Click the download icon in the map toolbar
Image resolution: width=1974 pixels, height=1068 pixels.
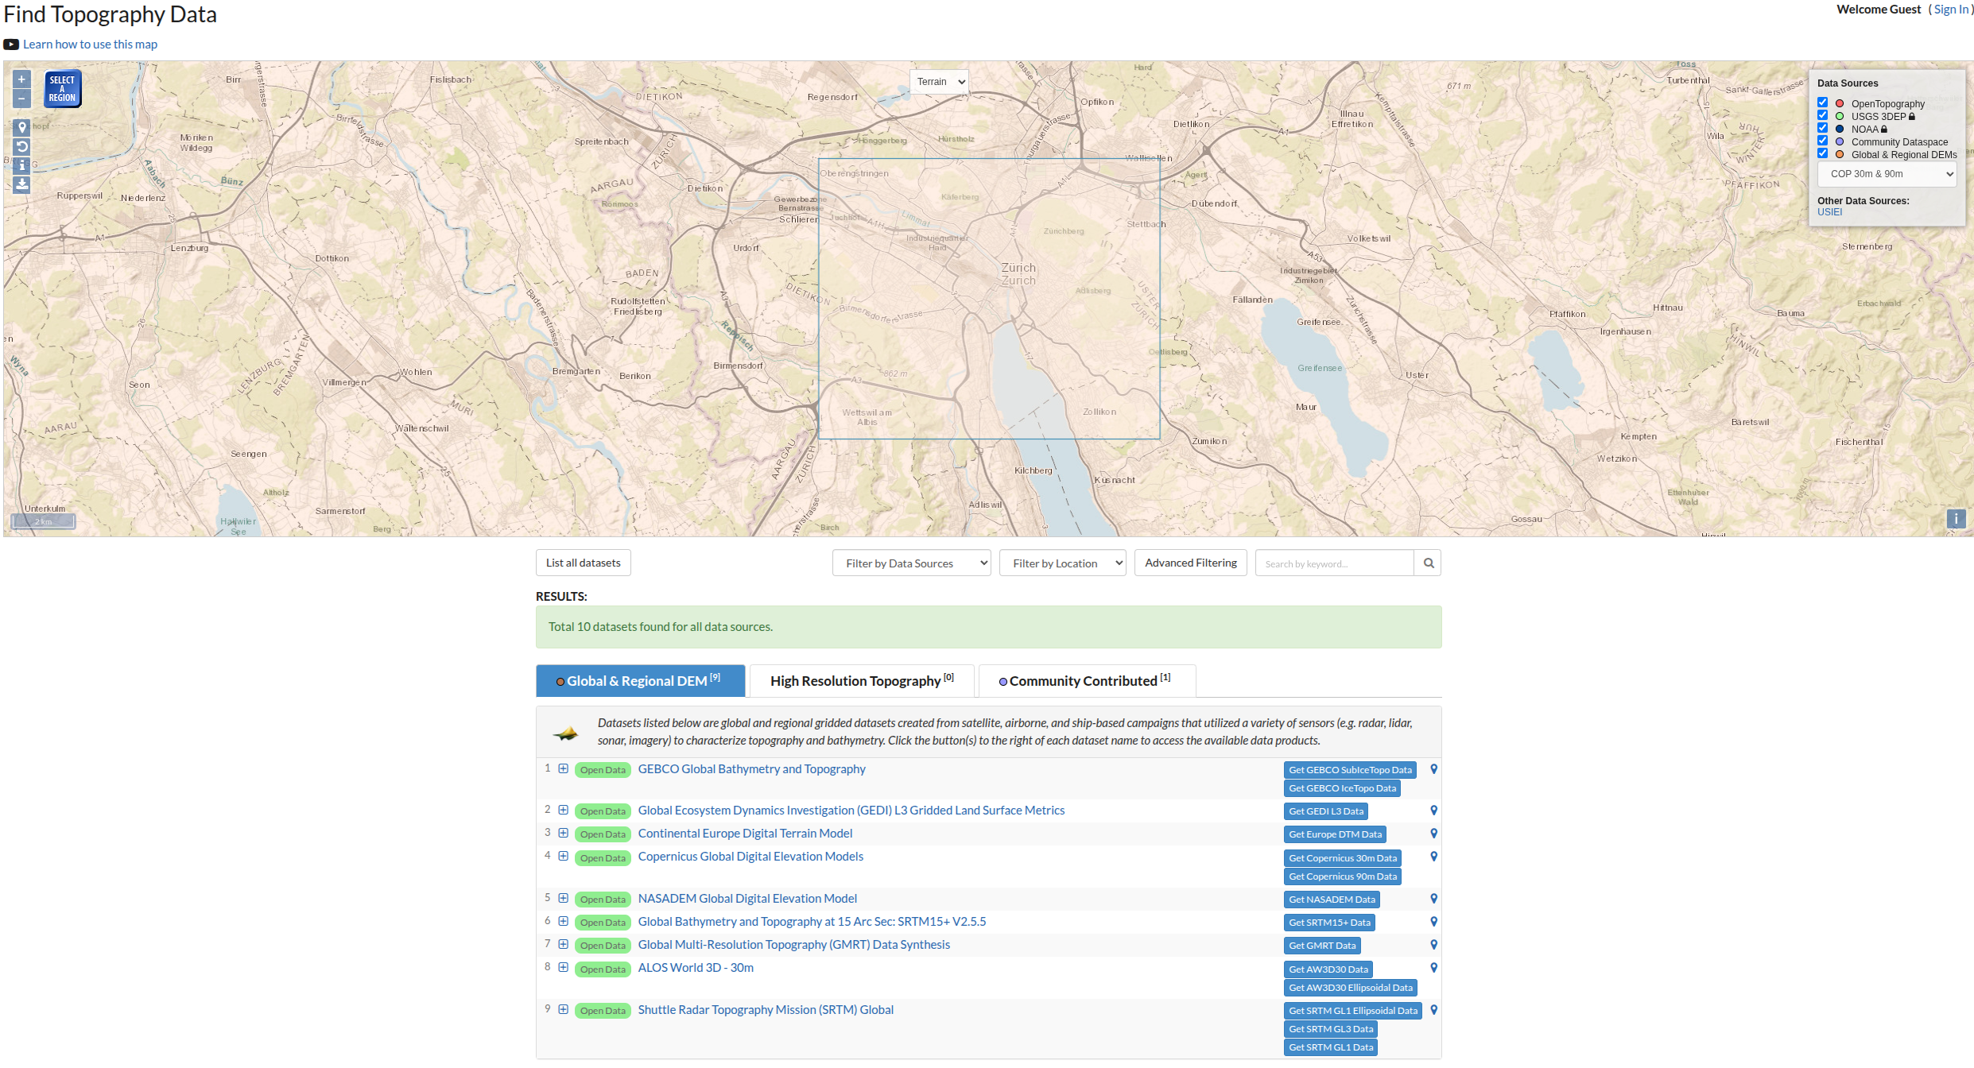coord(22,184)
